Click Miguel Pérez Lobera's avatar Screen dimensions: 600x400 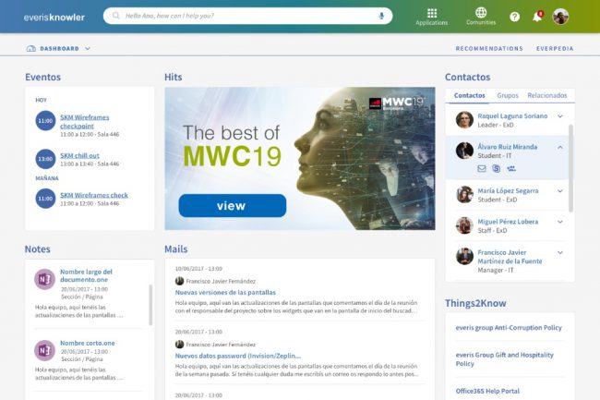(464, 225)
